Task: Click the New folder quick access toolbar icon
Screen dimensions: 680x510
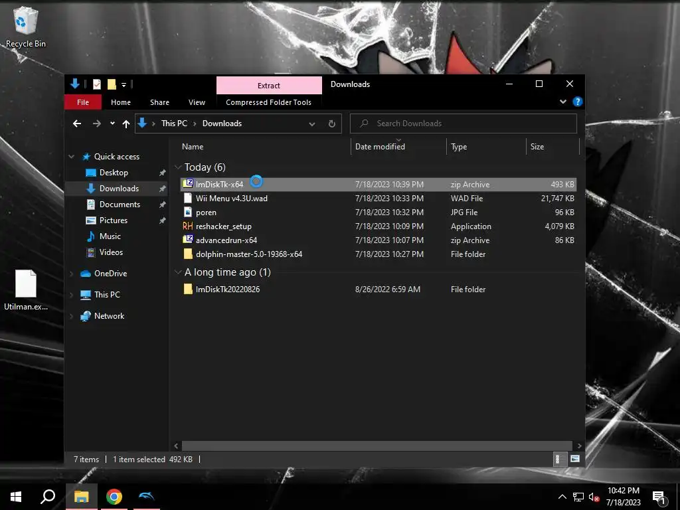Action: coord(112,84)
